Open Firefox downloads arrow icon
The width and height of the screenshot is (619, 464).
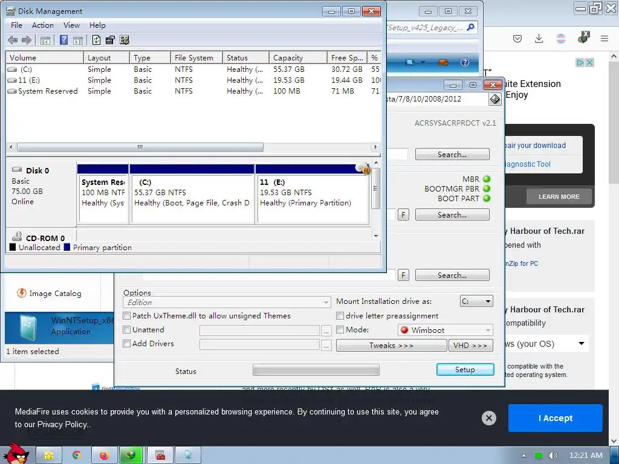pos(539,39)
